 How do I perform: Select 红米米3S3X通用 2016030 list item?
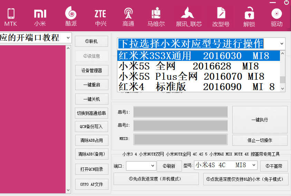(x=198, y=56)
